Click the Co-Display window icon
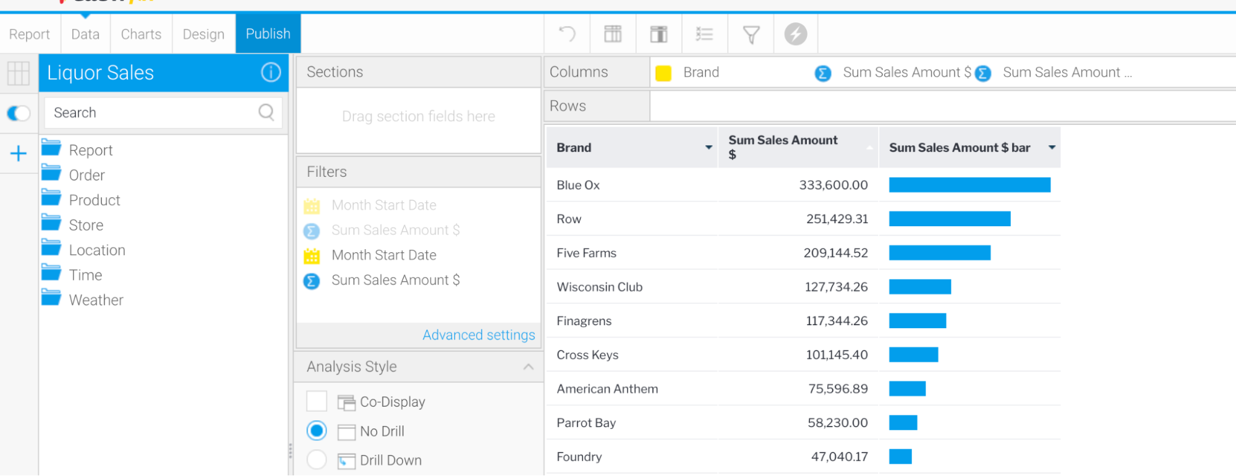This screenshot has width=1236, height=476. 346,402
